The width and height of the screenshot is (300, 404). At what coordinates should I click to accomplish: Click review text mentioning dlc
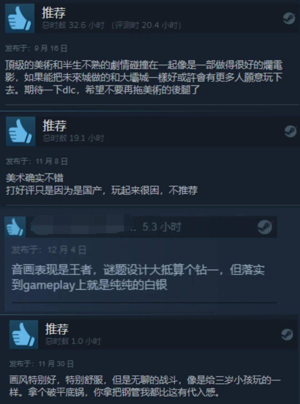pyautogui.click(x=144, y=77)
